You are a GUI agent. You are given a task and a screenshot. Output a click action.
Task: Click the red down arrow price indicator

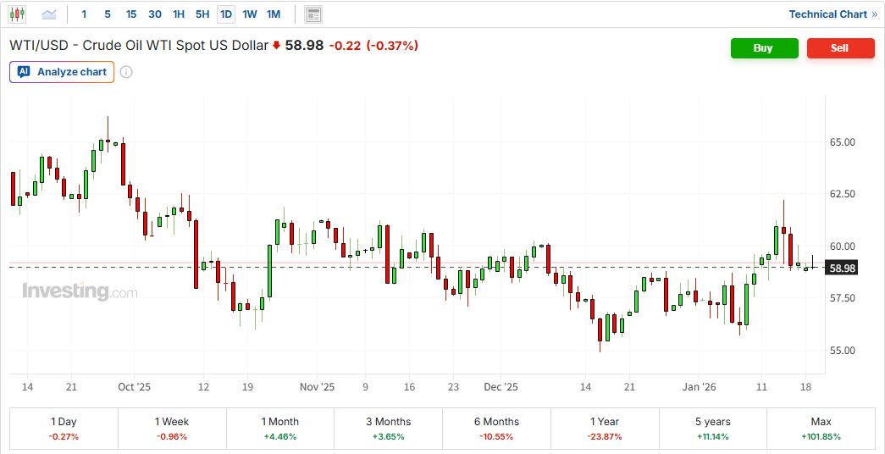[276, 46]
